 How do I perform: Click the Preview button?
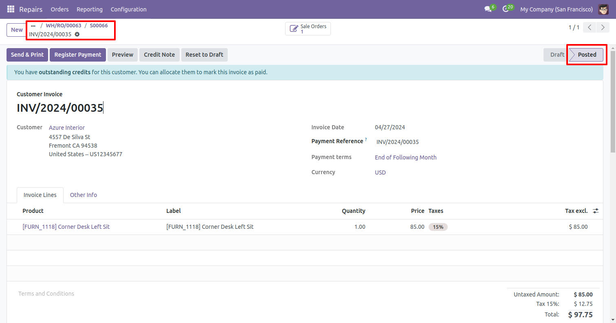(123, 55)
